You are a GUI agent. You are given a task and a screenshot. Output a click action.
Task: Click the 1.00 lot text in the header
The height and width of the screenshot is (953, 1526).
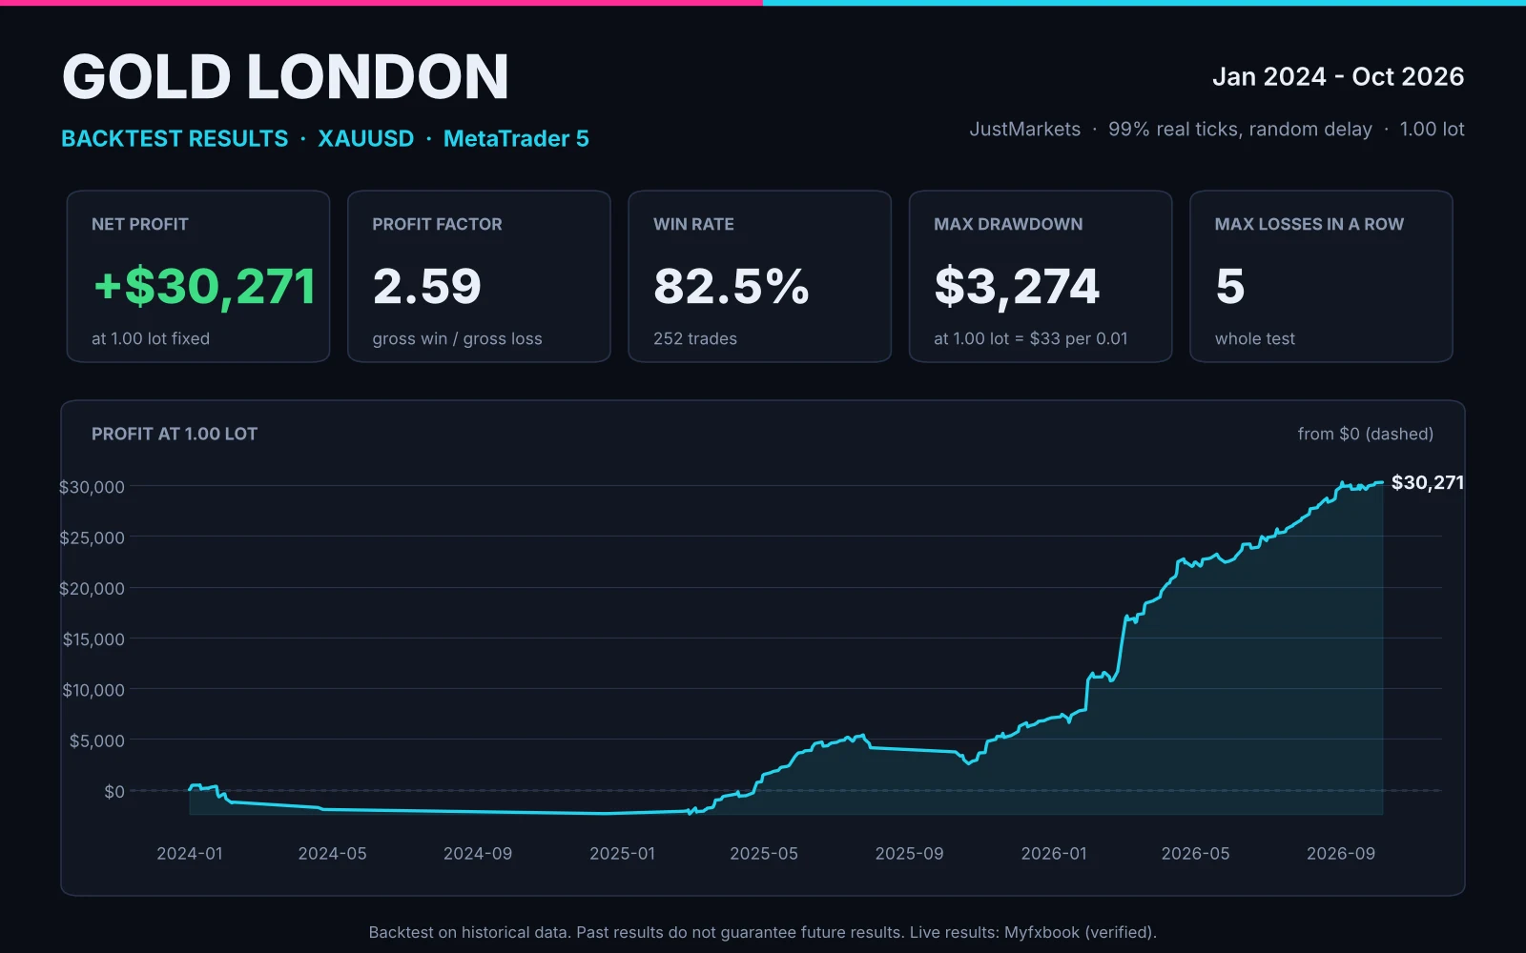(x=1432, y=130)
